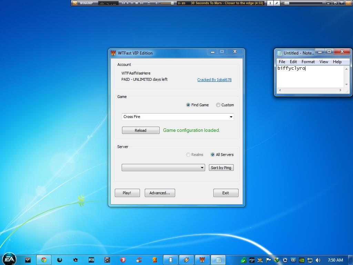Viewport: 353px width, 265px height.
Task: Click the Reload button
Action: tap(141, 130)
